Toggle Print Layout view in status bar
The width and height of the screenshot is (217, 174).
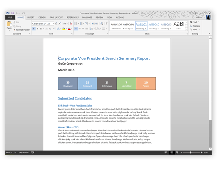172,152
